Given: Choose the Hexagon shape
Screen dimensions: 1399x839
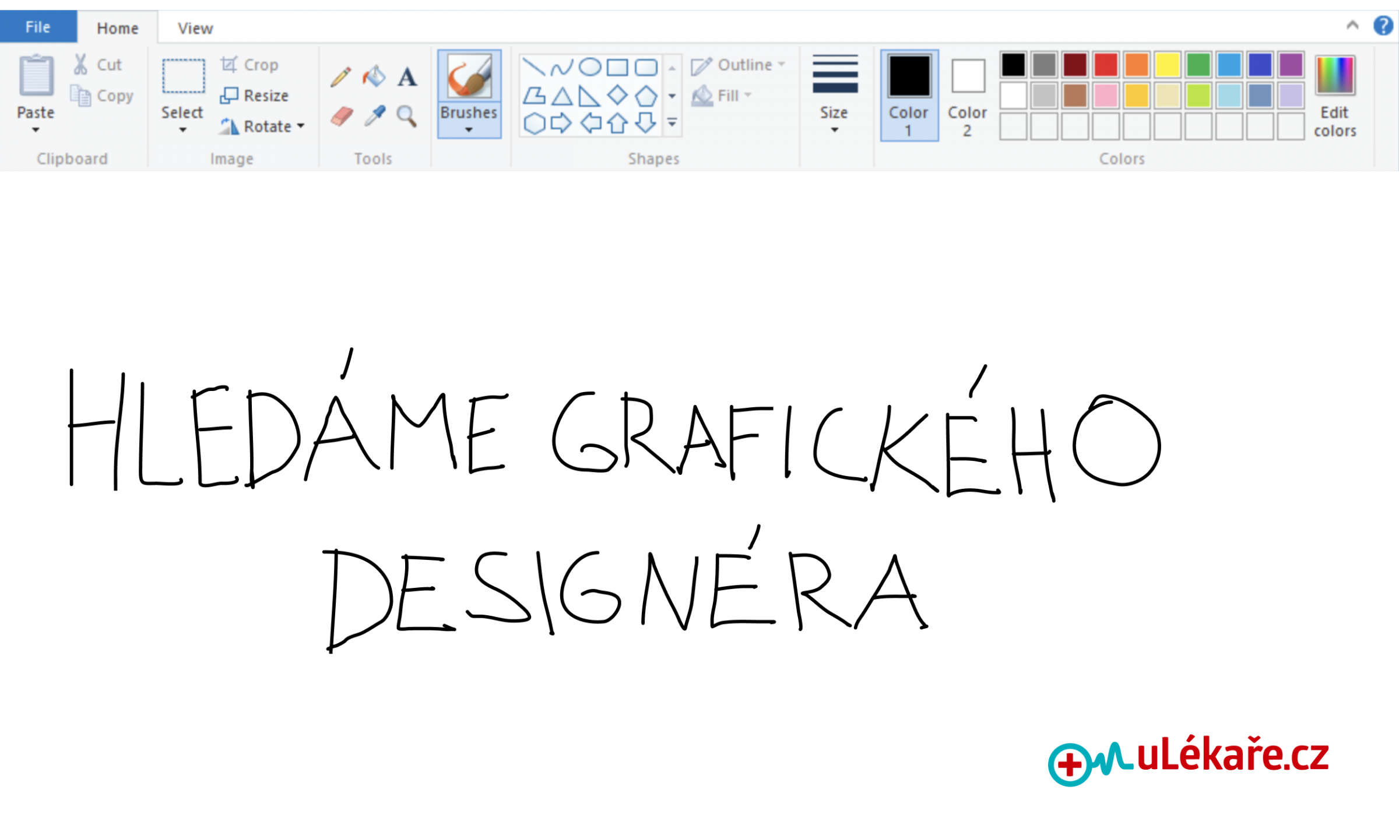Looking at the screenshot, I should [x=534, y=124].
